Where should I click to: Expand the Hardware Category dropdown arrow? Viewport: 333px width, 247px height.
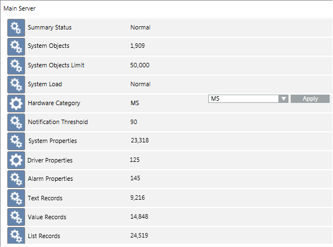point(283,98)
